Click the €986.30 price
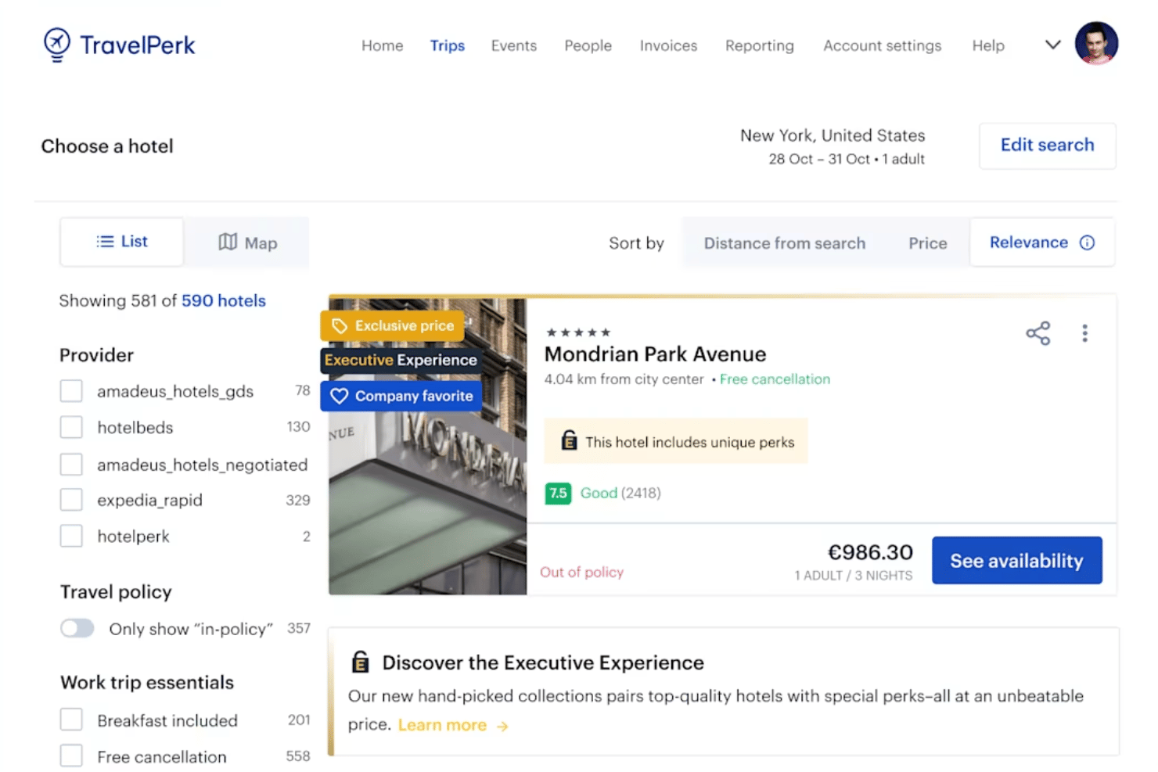The image size is (1158, 772). click(870, 552)
